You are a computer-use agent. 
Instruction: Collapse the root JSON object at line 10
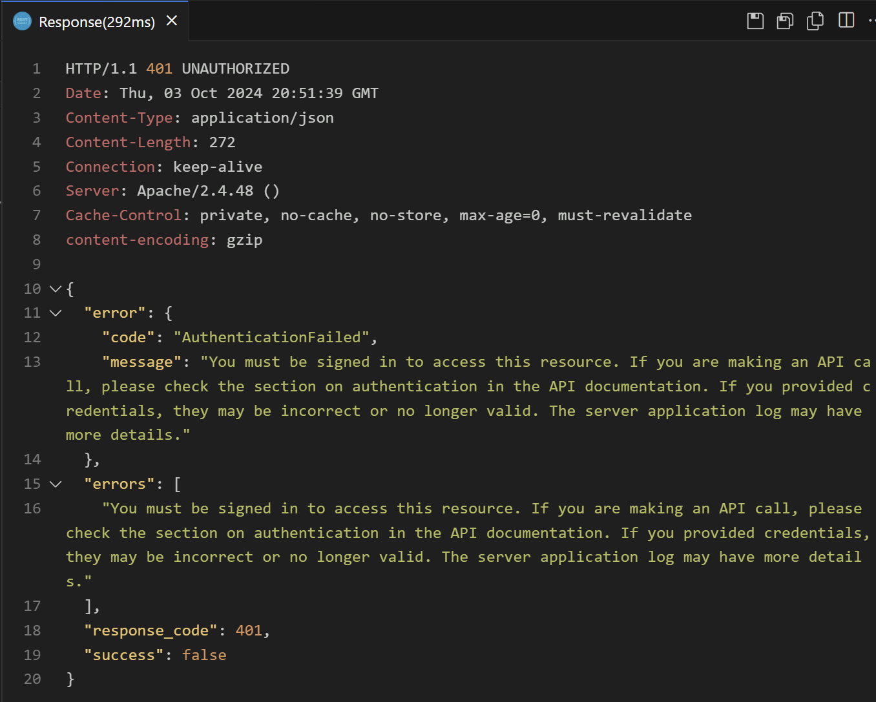click(x=56, y=289)
